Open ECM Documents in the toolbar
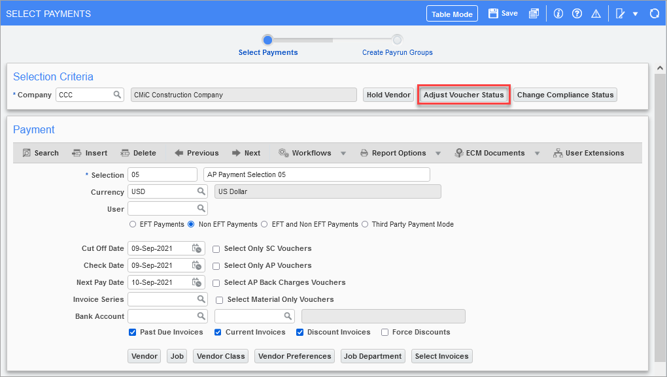 coord(490,153)
